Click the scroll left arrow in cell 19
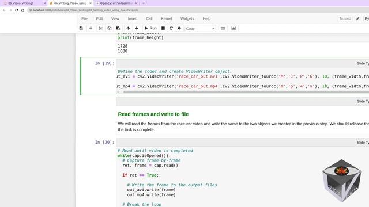Image resolution: width=369 pixels, height=207 pixels. 118,92
